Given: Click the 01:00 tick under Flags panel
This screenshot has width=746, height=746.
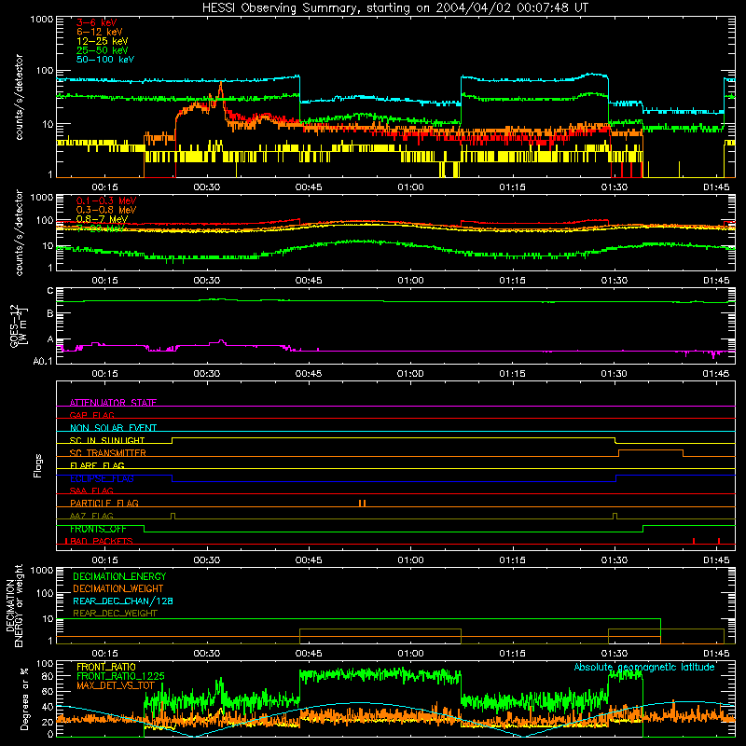Looking at the screenshot, I should coord(410,560).
